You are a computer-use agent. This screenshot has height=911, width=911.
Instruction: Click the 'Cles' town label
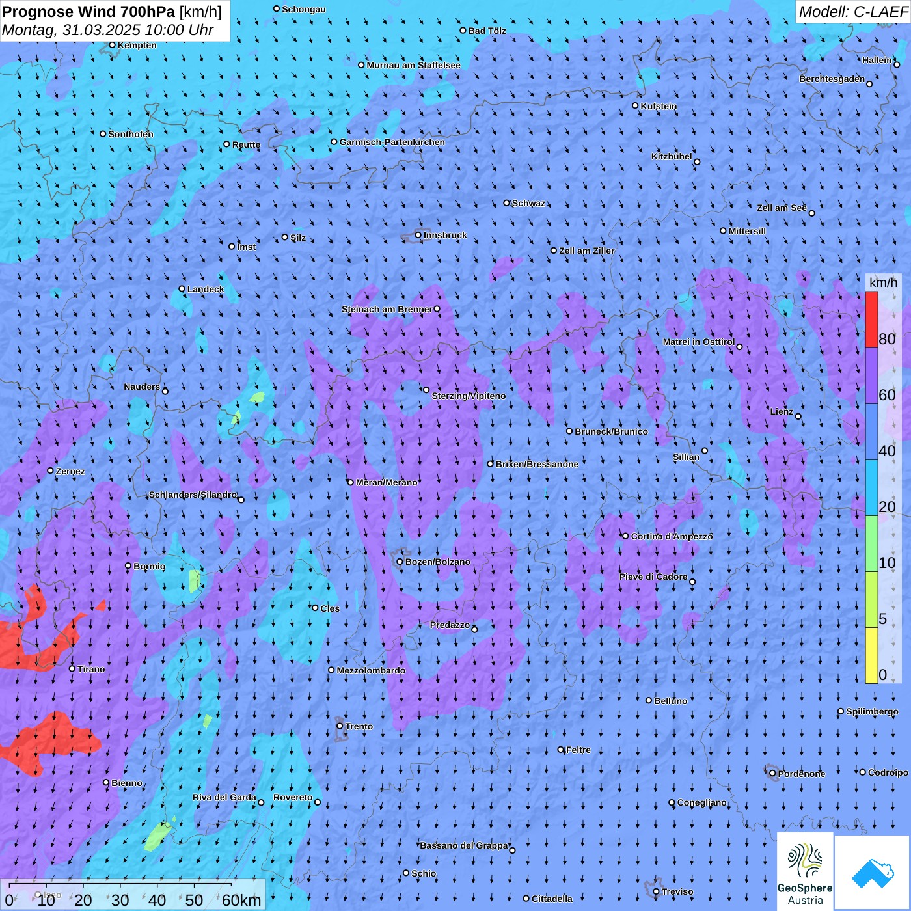pos(330,608)
